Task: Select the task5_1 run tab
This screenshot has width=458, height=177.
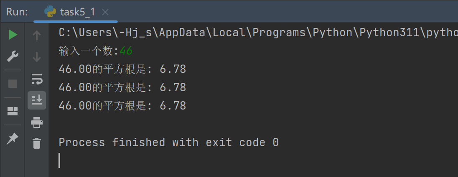Action: point(77,12)
